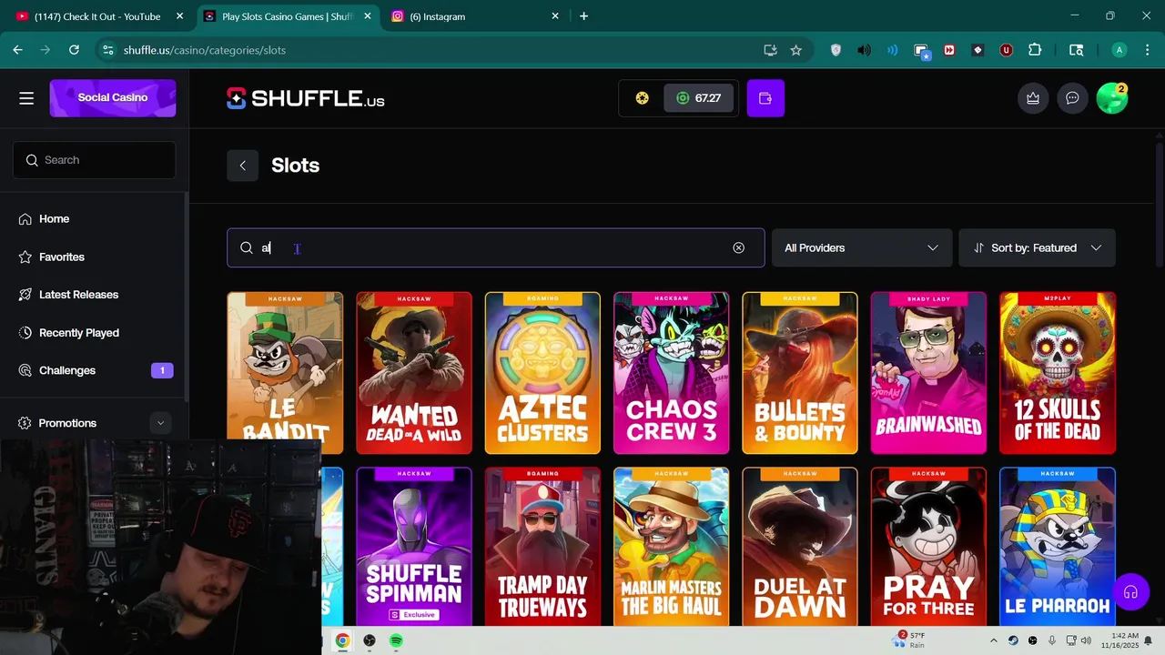This screenshot has width=1165, height=655.
Task: Click the sidebar Search field
Action: (x=95, y=160)
